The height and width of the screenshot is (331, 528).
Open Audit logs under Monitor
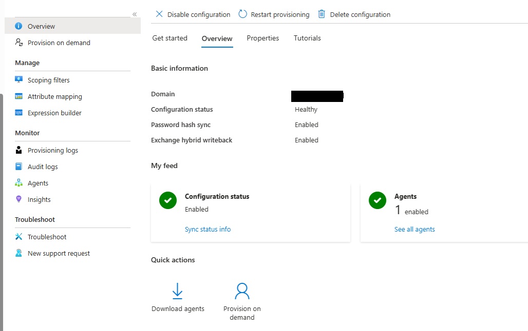(43, 167)
